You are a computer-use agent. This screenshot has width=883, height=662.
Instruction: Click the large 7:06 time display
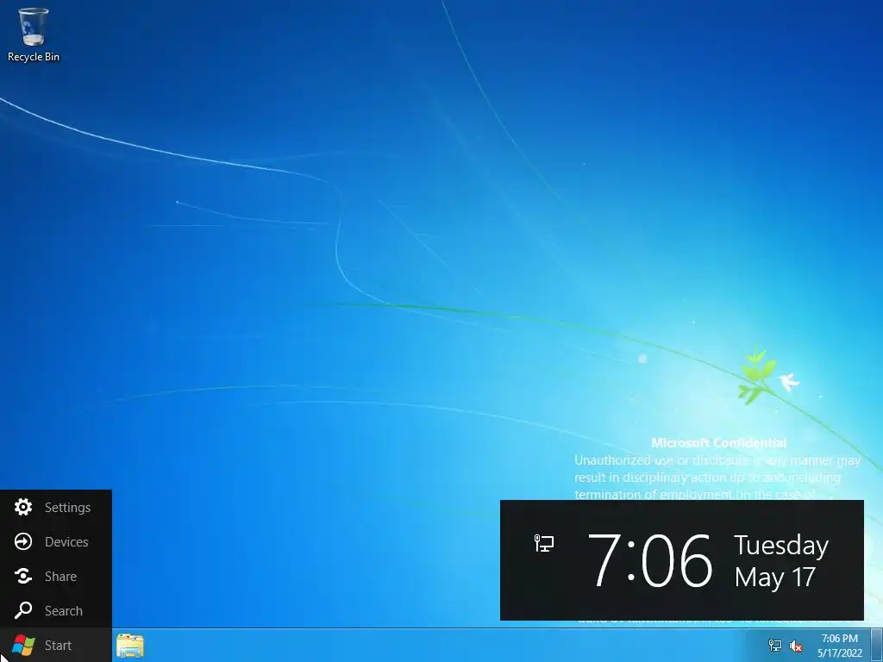650,560
